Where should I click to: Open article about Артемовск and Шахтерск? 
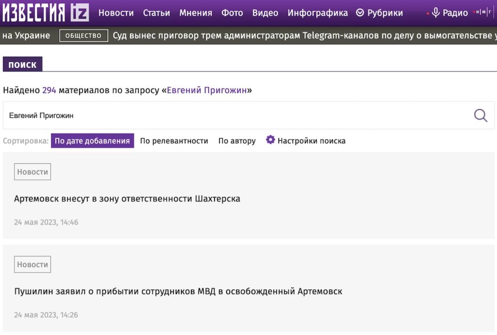127,199
